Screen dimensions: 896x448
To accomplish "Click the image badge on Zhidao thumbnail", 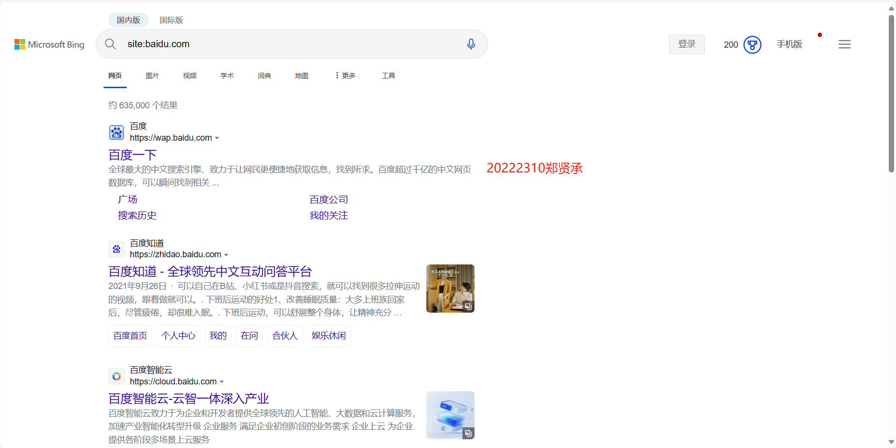I will [x=468, y=306].
